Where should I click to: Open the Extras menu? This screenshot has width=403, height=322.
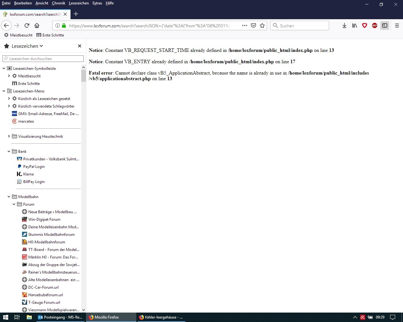coord(97,3)
